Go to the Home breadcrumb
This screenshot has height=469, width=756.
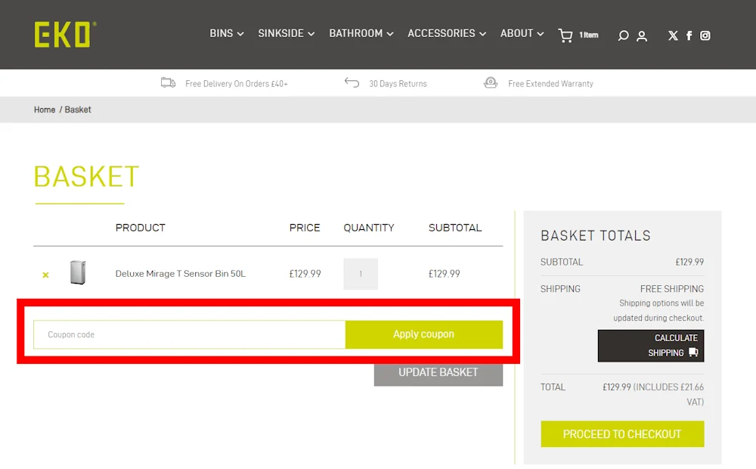pyautogui.click(x=45, y=110)
